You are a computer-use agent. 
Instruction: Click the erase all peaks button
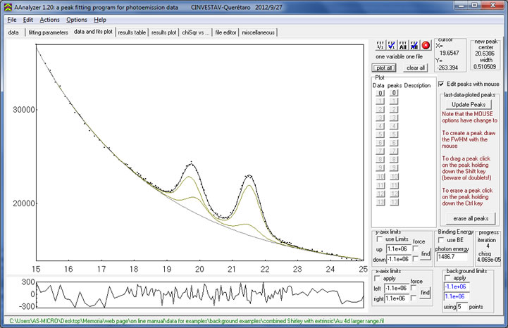[x=470, y=218]
